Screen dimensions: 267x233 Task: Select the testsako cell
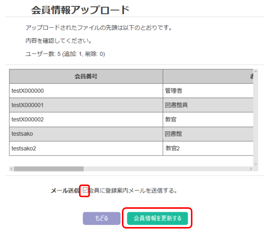pyautogui.click(x=86, y=134)
